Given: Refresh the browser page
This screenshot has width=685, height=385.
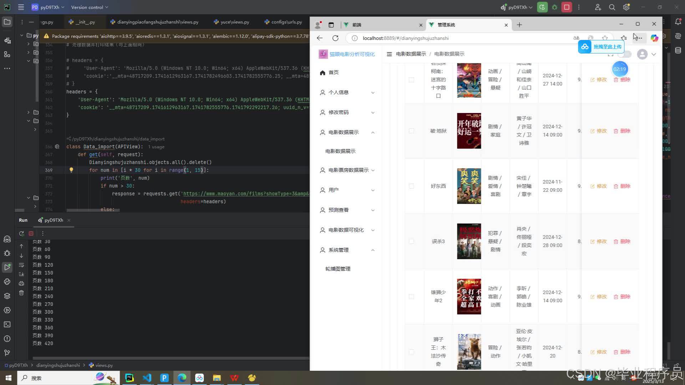Looking at the screenshot, I should tap(335, 38).
